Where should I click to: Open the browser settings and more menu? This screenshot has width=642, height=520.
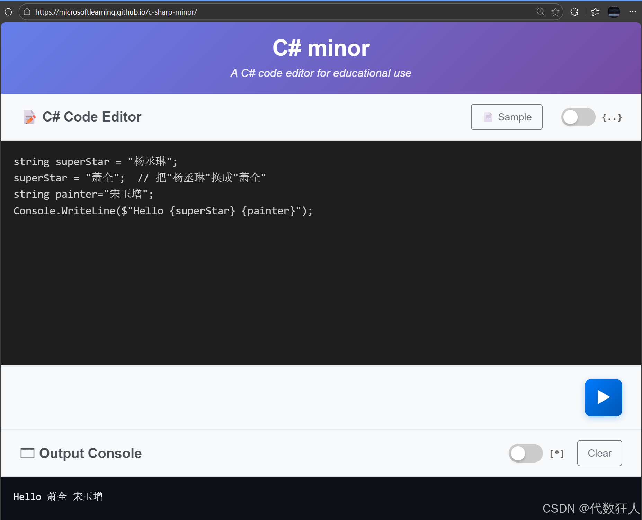633,12
